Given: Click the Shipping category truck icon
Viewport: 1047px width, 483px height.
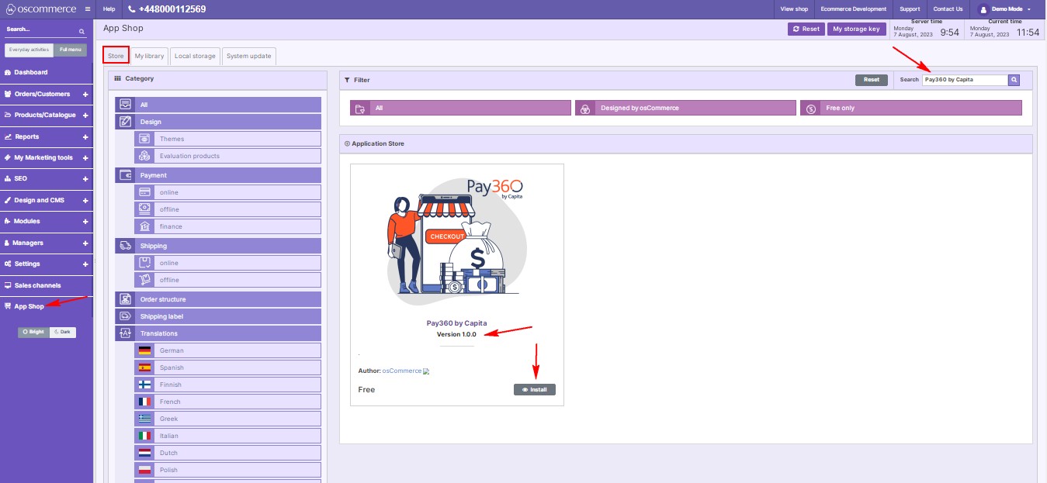Looking at the screenshot, I should [125, 246].
